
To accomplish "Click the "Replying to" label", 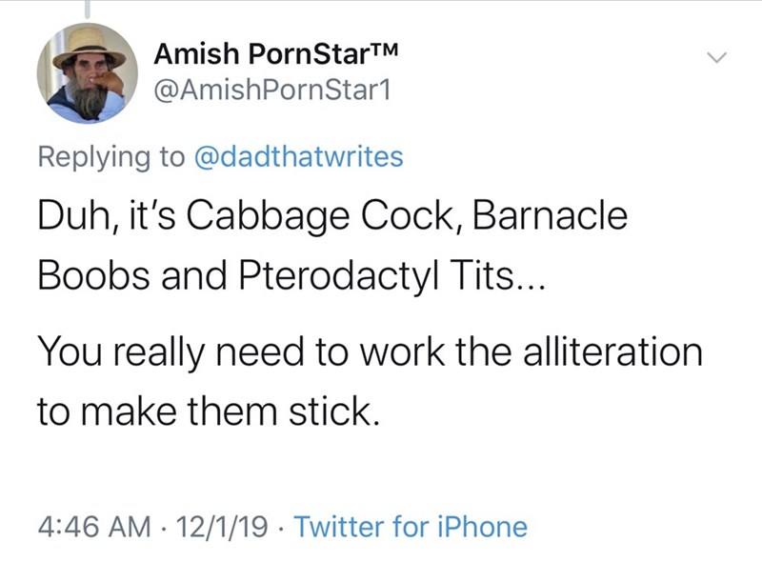I will pyautogui.click(x=111, y=156).
